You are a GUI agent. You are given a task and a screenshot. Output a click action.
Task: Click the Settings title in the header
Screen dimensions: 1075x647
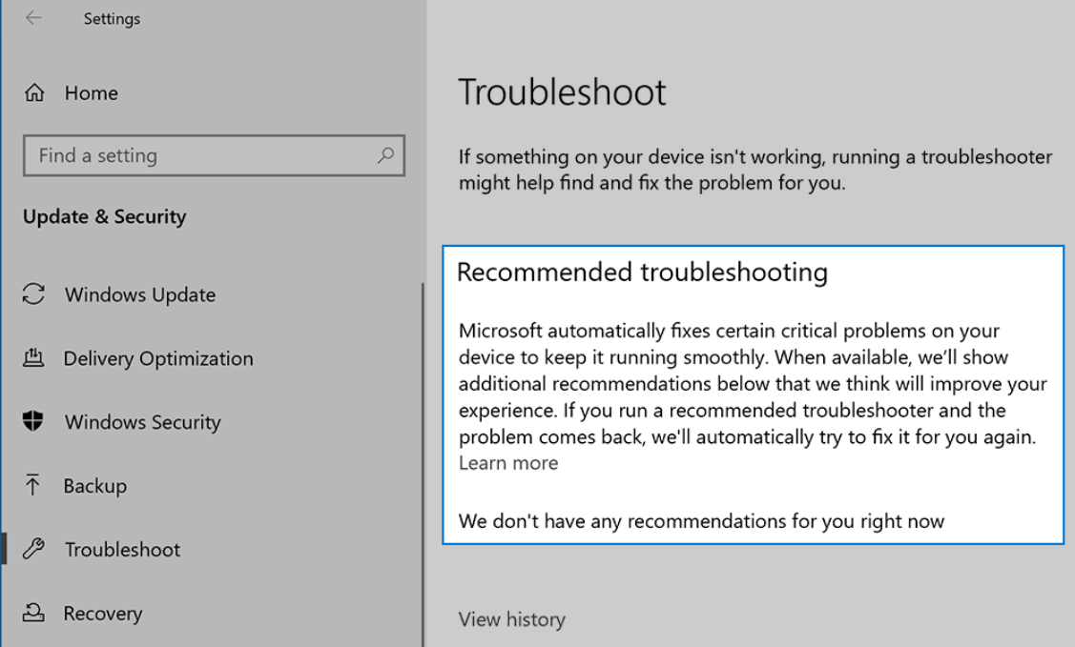[x=112, y=18]
